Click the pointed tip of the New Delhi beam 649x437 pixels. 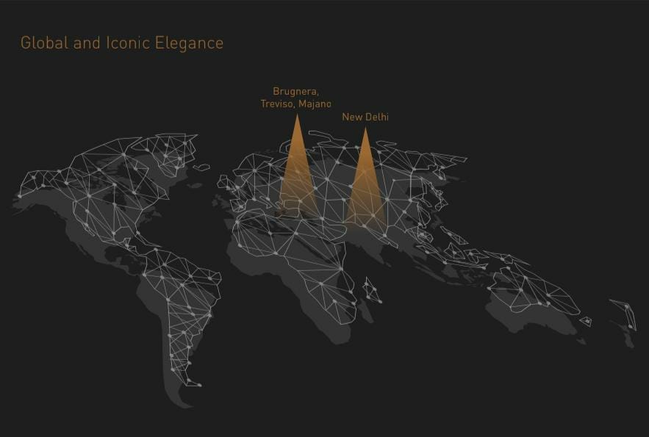point(365,129)
